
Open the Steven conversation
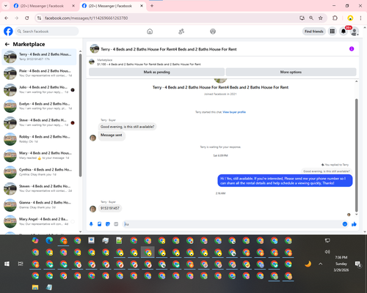click(39, 188)
